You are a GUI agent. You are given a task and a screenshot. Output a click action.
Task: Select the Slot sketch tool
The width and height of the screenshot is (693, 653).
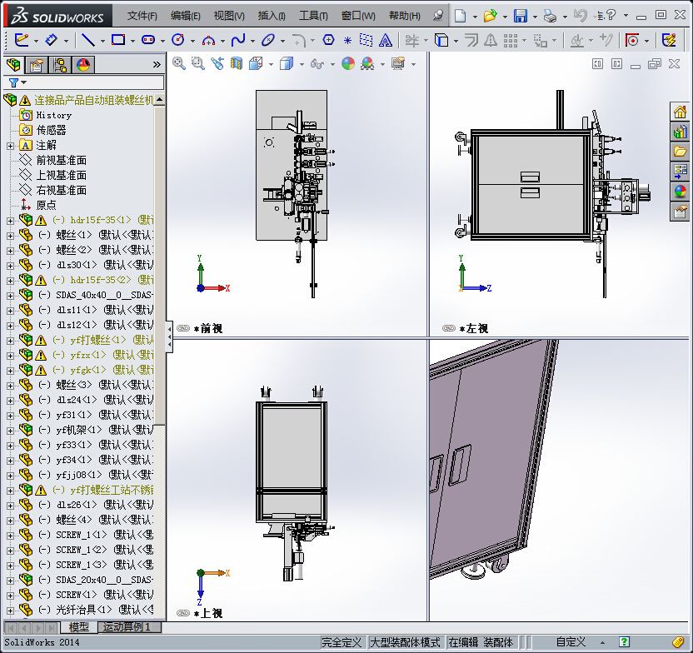148,40
